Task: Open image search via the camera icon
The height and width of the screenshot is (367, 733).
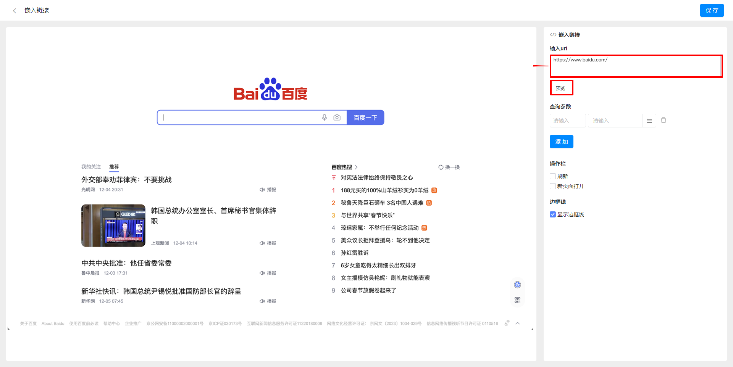Action: pos(337,117)
